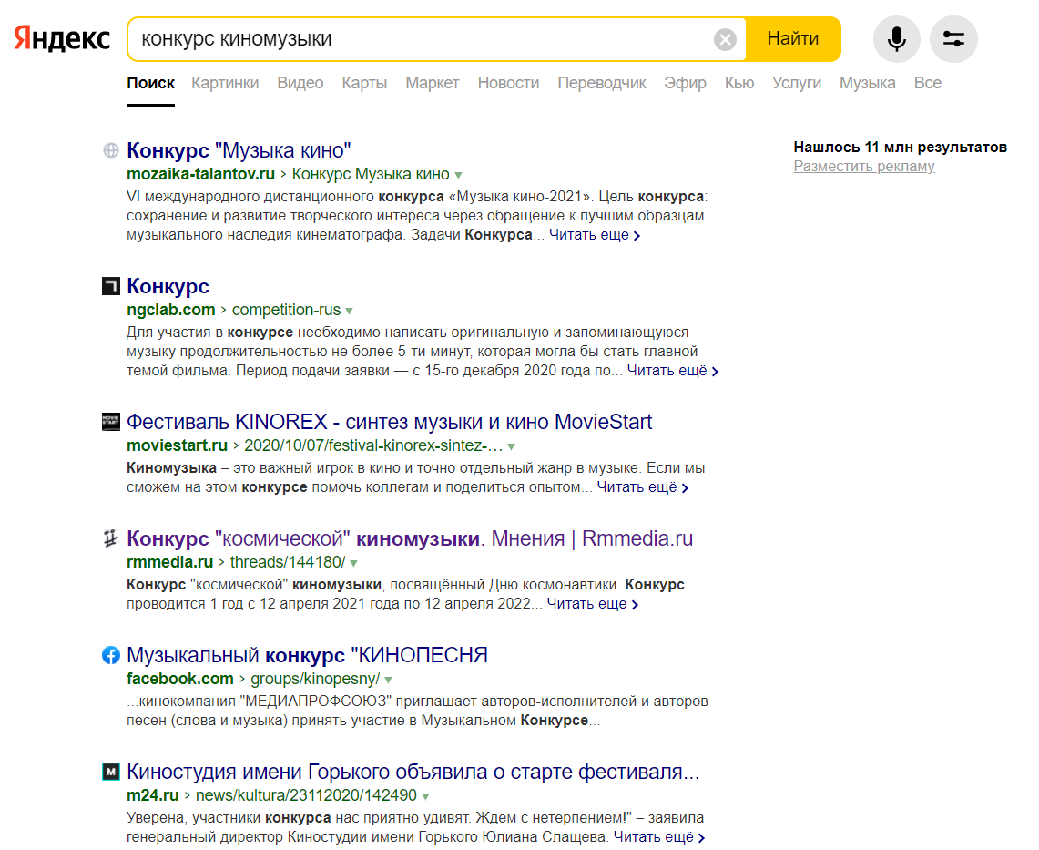
Task: Open Музыкальный конкурс "КИНОПЕСНЯ result
Action: click(307, 655)
